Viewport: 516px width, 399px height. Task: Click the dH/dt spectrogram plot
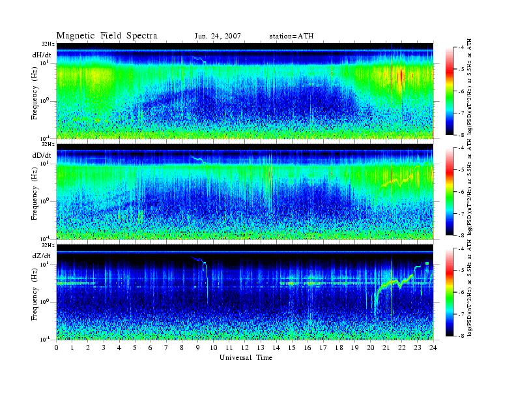245,91
